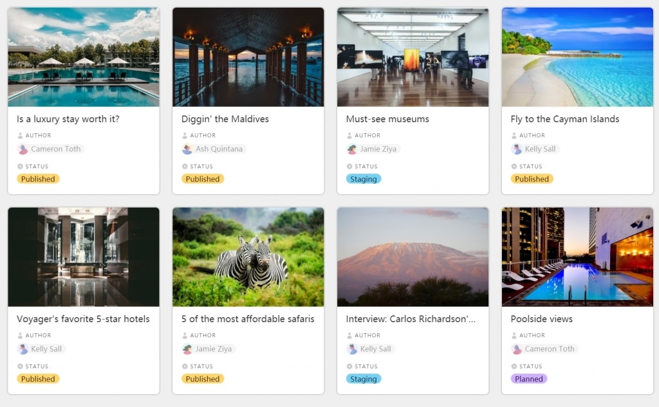Click Kelly Sall's avatar on the Cayman Islands card
This screenshot has width=659, height=407.
517,149
